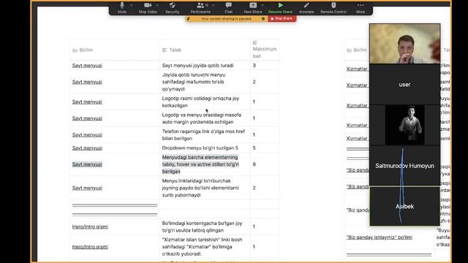Open first Hero/Intro qismi link
Image resolution: width=468 pixels, height=263 pixels.
pyautogui.click(x=90, y=226)
